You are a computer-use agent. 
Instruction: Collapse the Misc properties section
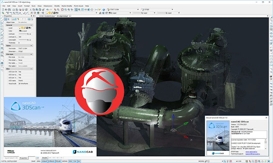pos(31,69)
